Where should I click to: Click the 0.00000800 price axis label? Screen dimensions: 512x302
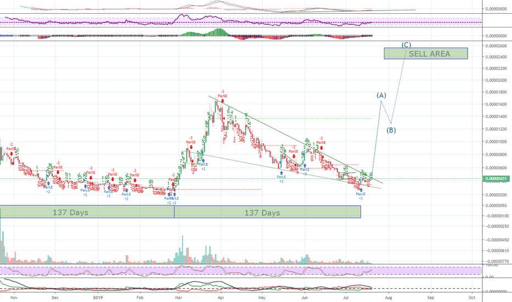coord(496,155)
